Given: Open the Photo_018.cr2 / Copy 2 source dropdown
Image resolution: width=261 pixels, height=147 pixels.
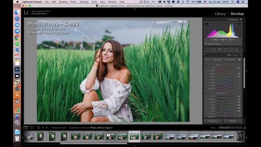Looking at the screenshot, I should coord(102,128).
